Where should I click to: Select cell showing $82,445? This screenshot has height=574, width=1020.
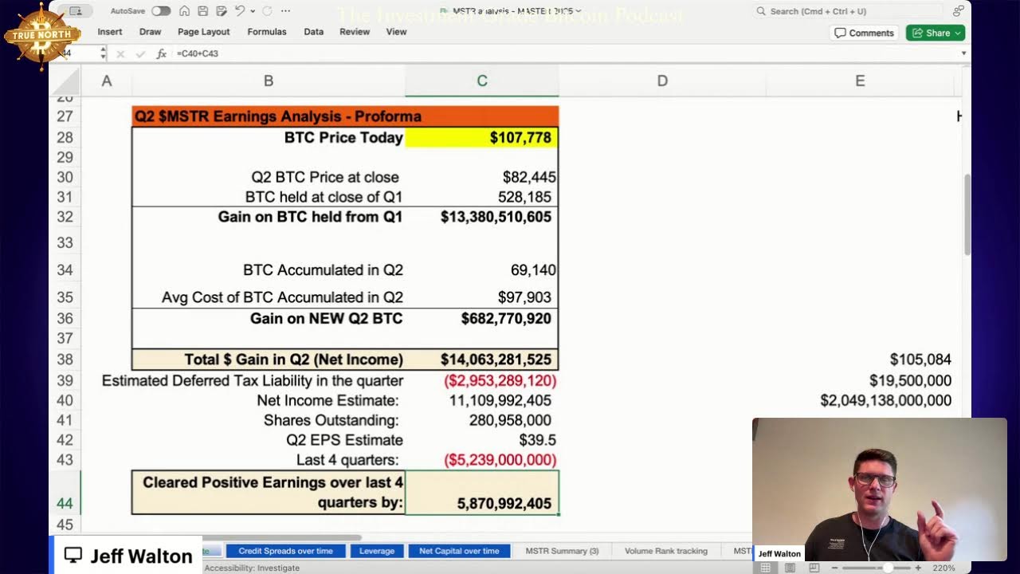[x=482, y=177]
